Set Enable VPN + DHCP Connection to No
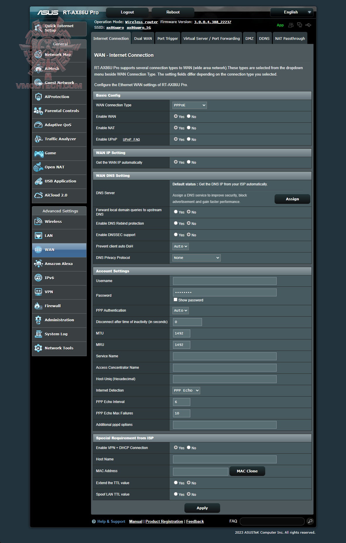 tap(189, 448)
